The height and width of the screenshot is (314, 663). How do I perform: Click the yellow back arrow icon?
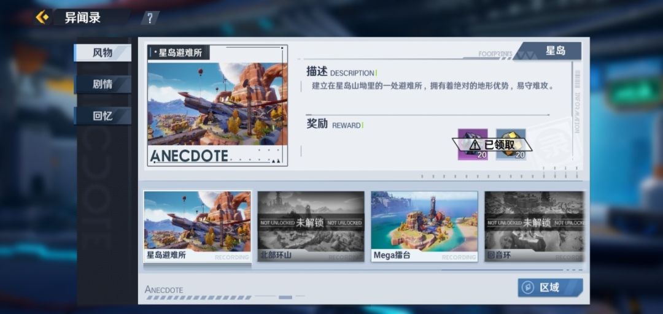point(42,17)
